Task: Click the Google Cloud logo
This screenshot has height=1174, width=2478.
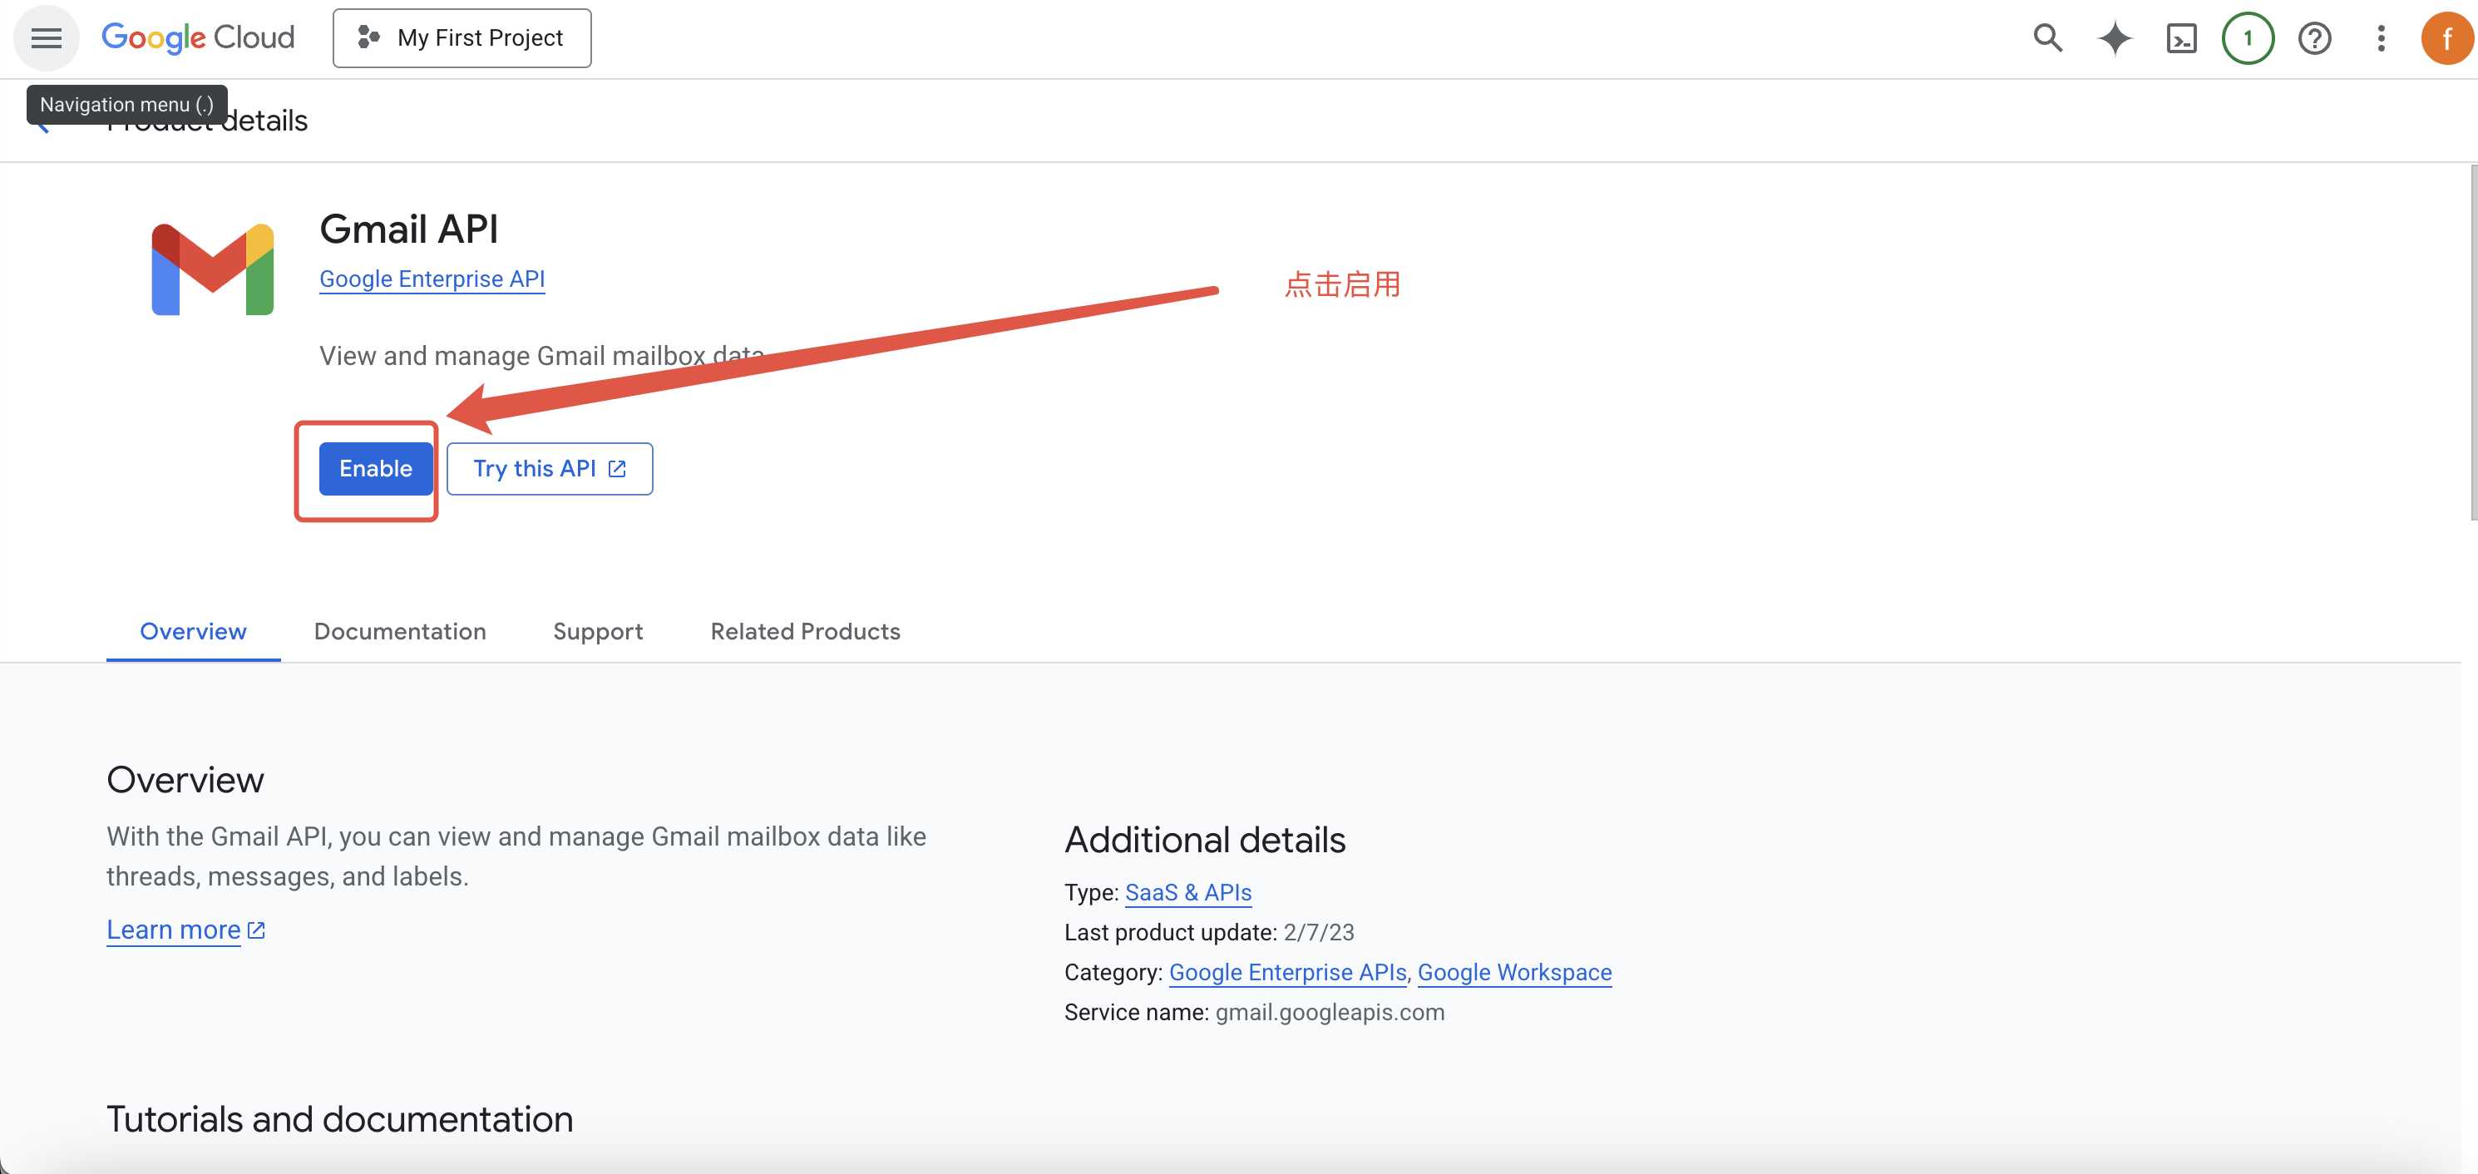Action: pos(198,37)
